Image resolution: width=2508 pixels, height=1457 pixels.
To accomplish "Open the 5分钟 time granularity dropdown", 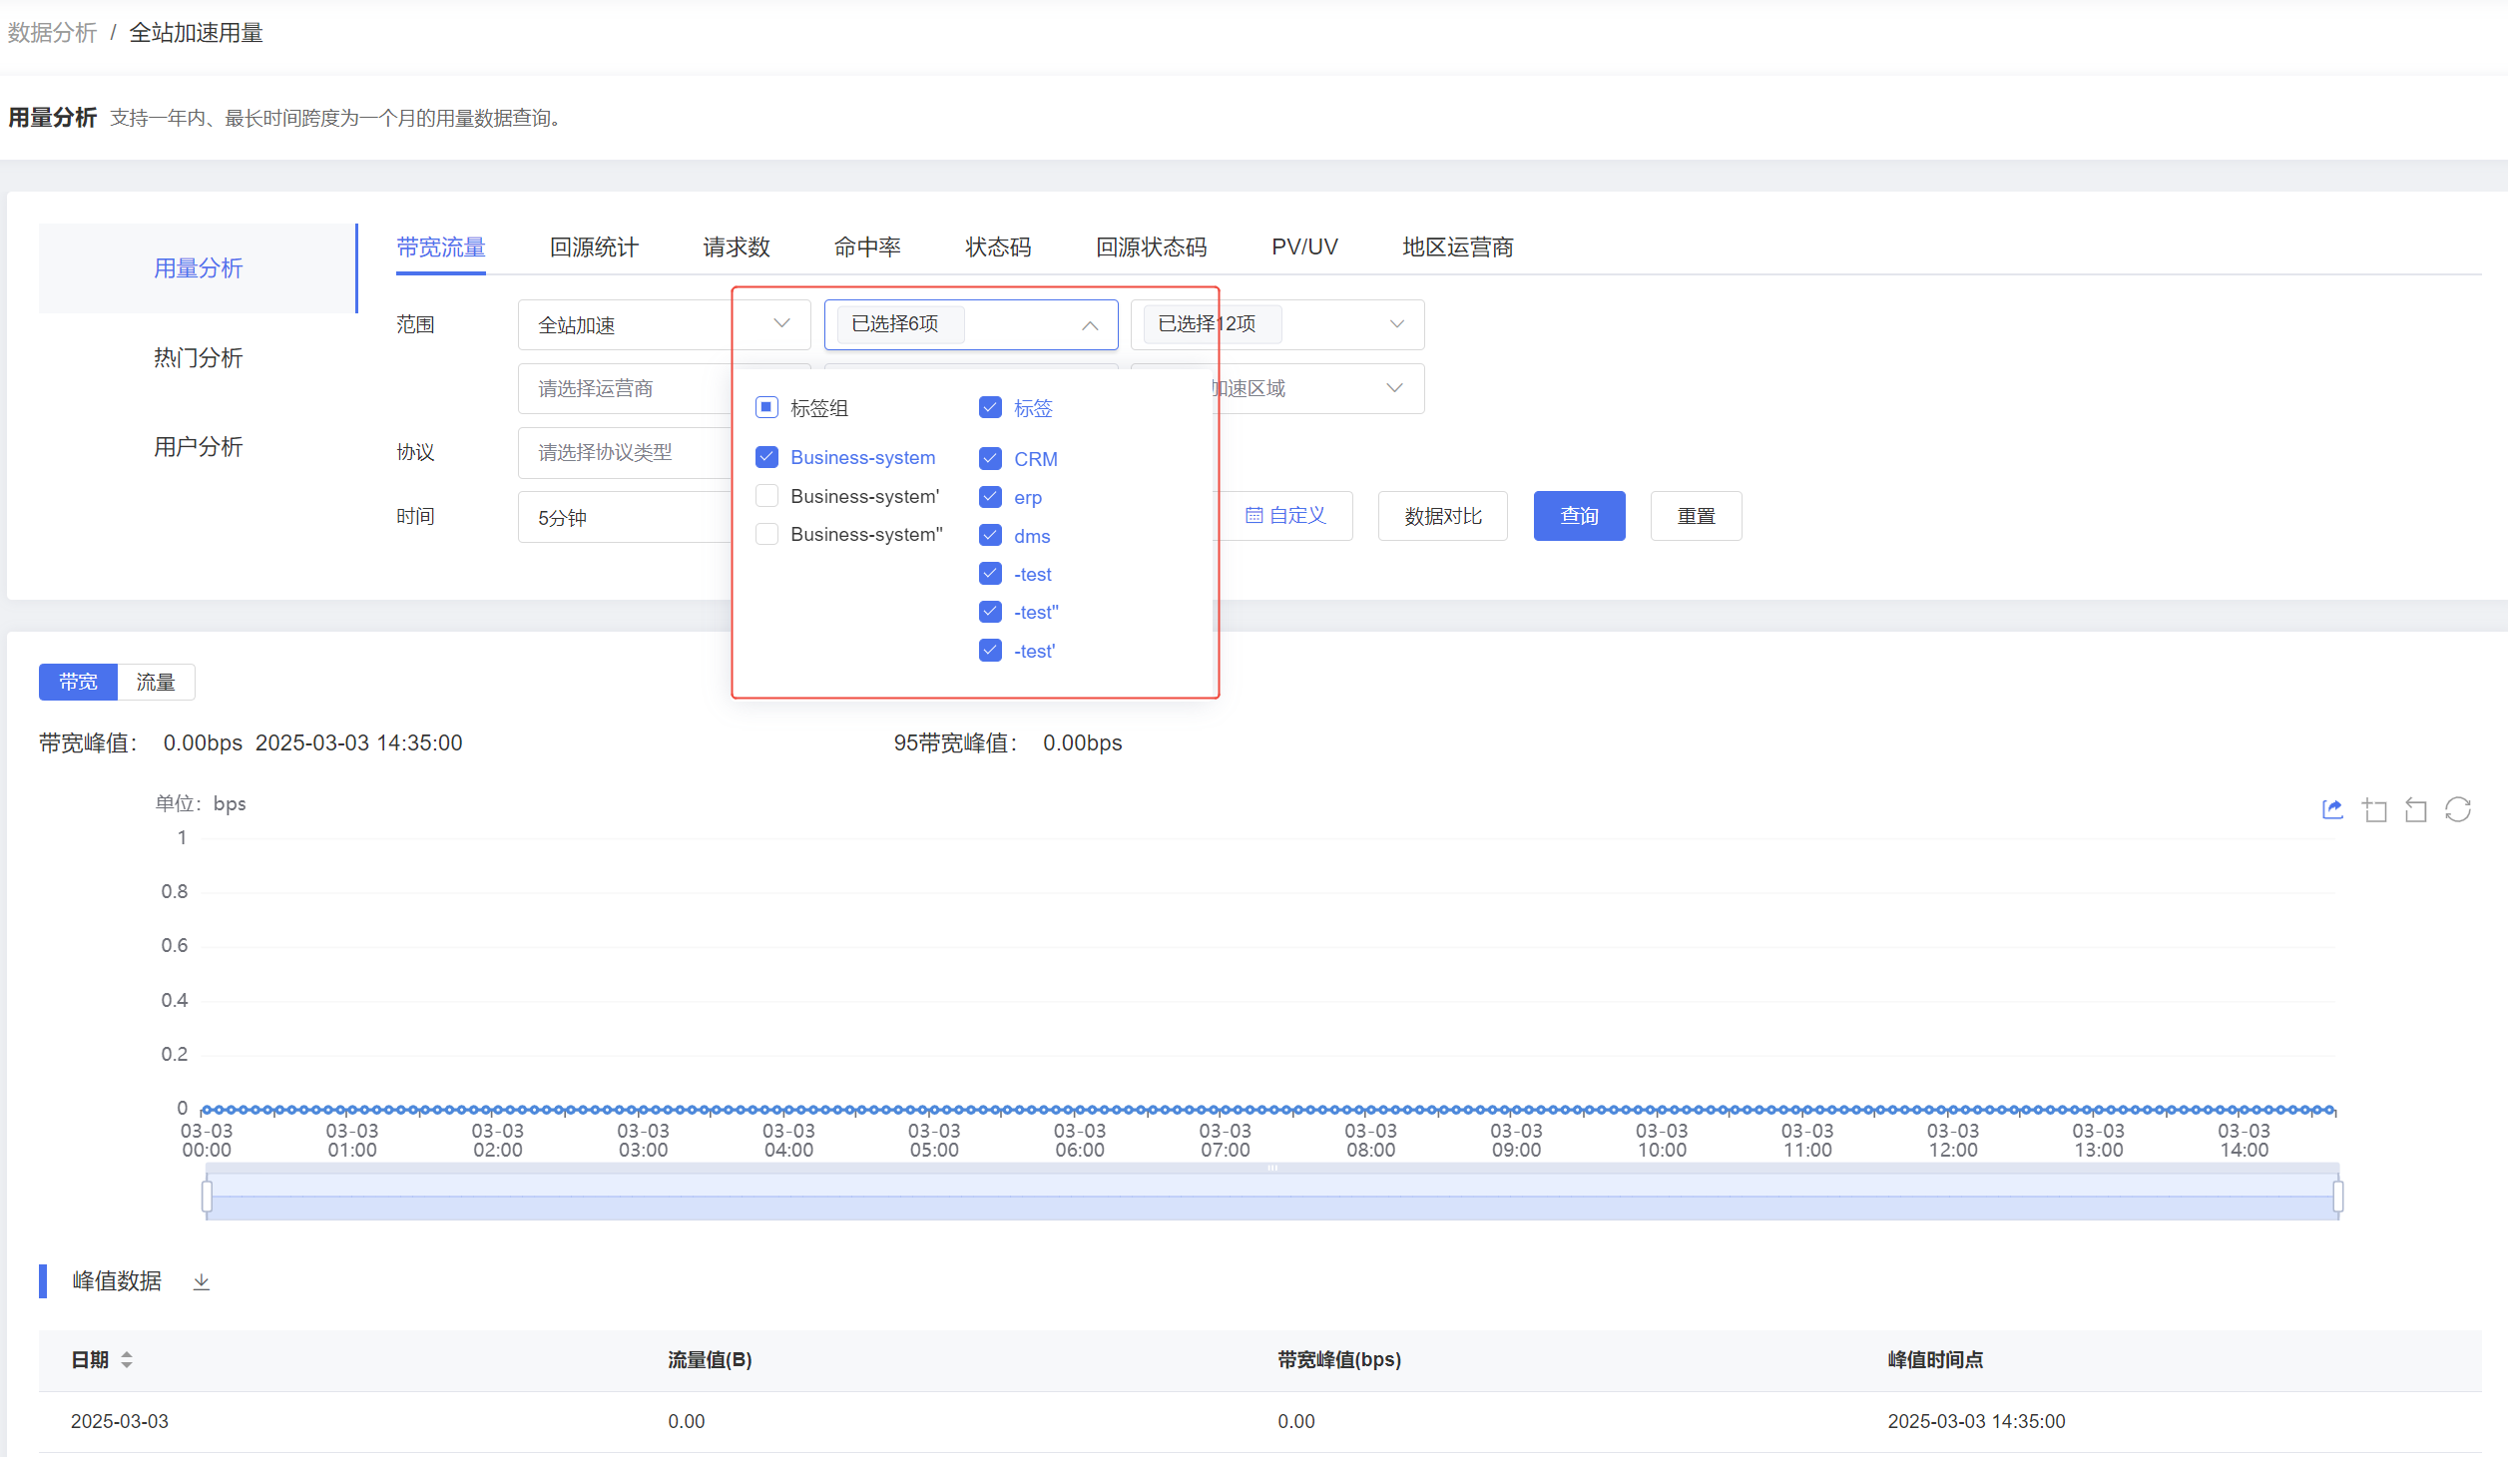I will pyautogui.click(x=625, y=517).
